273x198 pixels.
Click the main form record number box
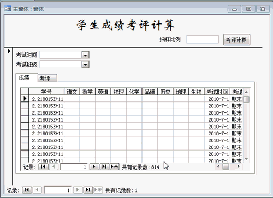(57, 190)
